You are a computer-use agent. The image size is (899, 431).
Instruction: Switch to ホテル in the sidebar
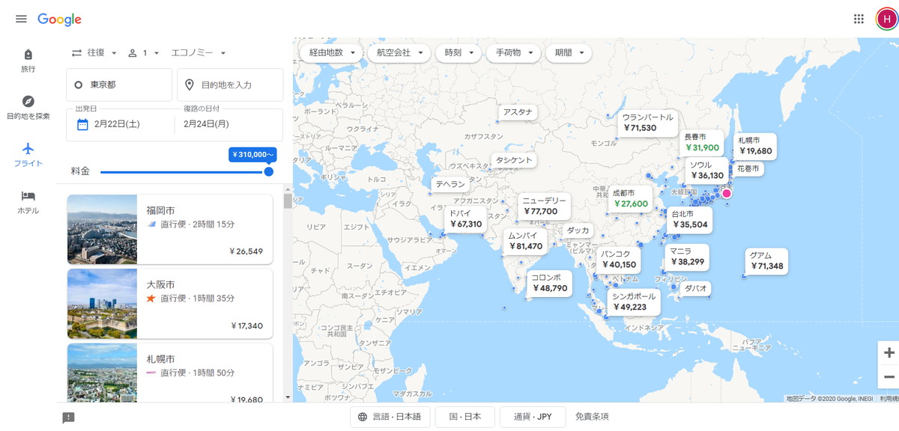(x=28, y=202)
